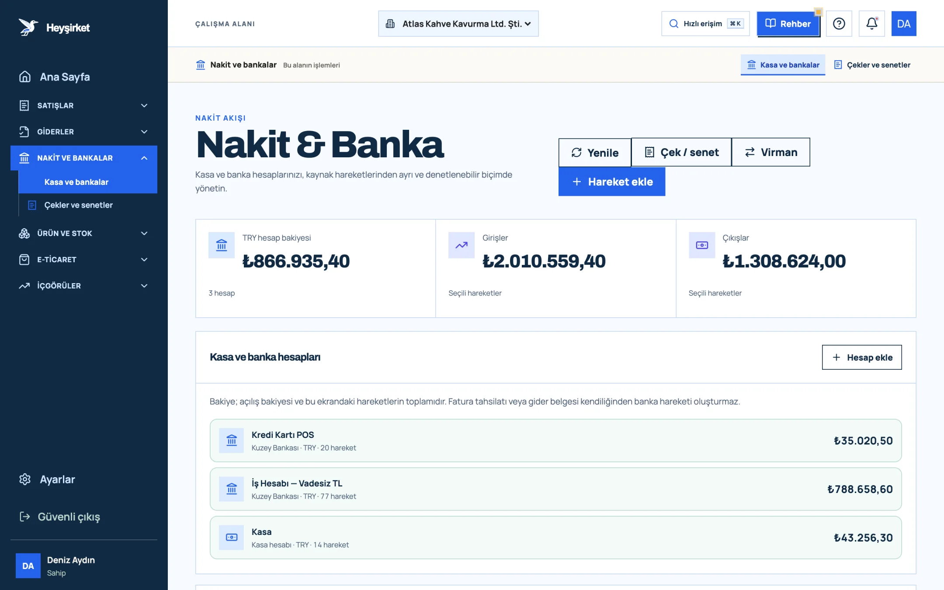The image size is (944, 590).
Task: Click the Hareket ekle button
Action: point(612,182)
